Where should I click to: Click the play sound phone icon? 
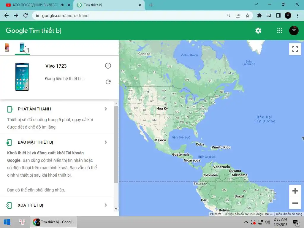[10, 109]
